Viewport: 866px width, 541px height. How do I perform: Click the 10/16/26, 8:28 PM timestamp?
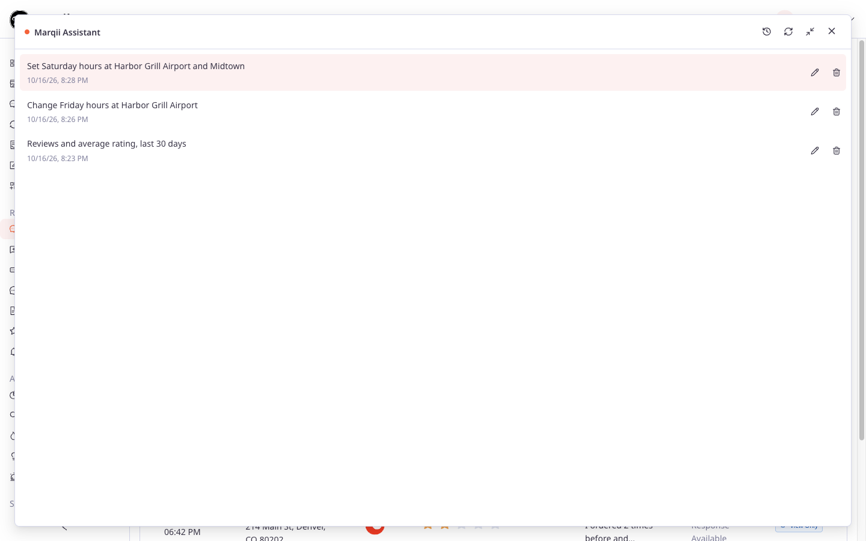pyautogui.click(x=58, y=81)
